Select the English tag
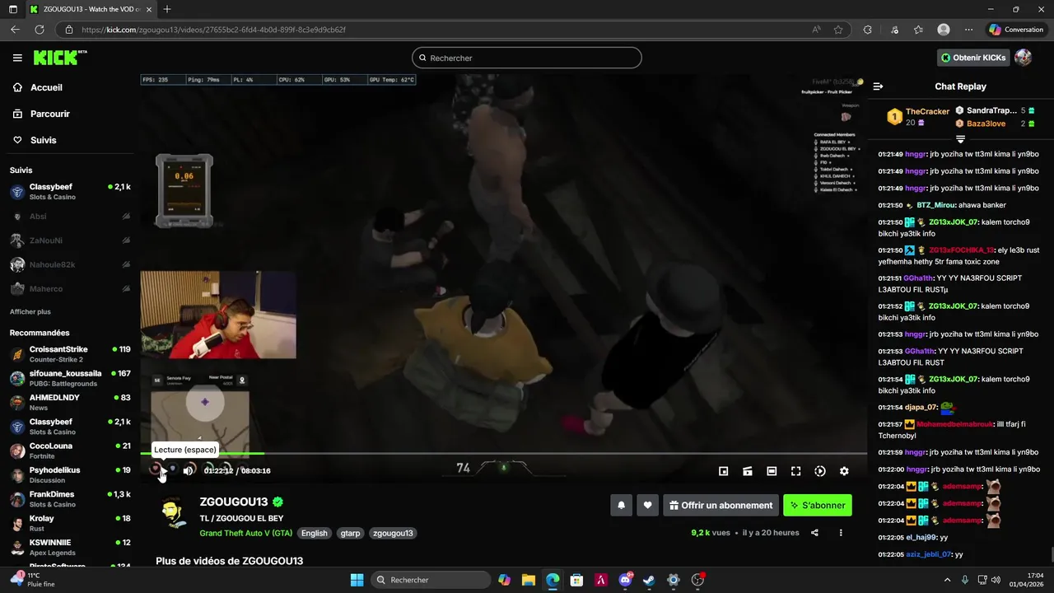 point(315,533)
